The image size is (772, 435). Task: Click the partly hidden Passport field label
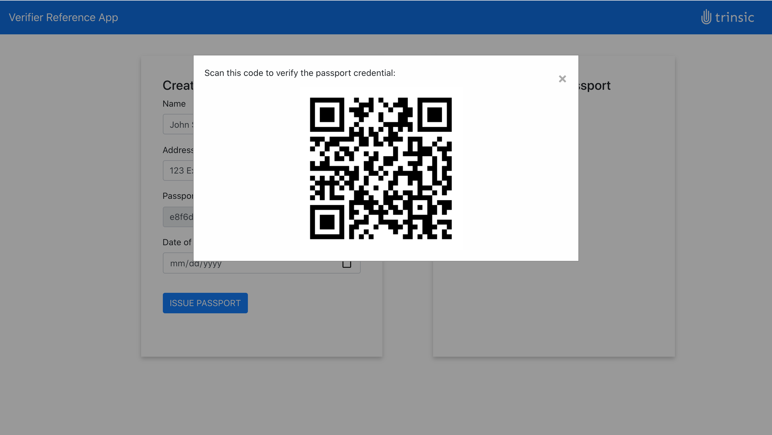(178, 196)
